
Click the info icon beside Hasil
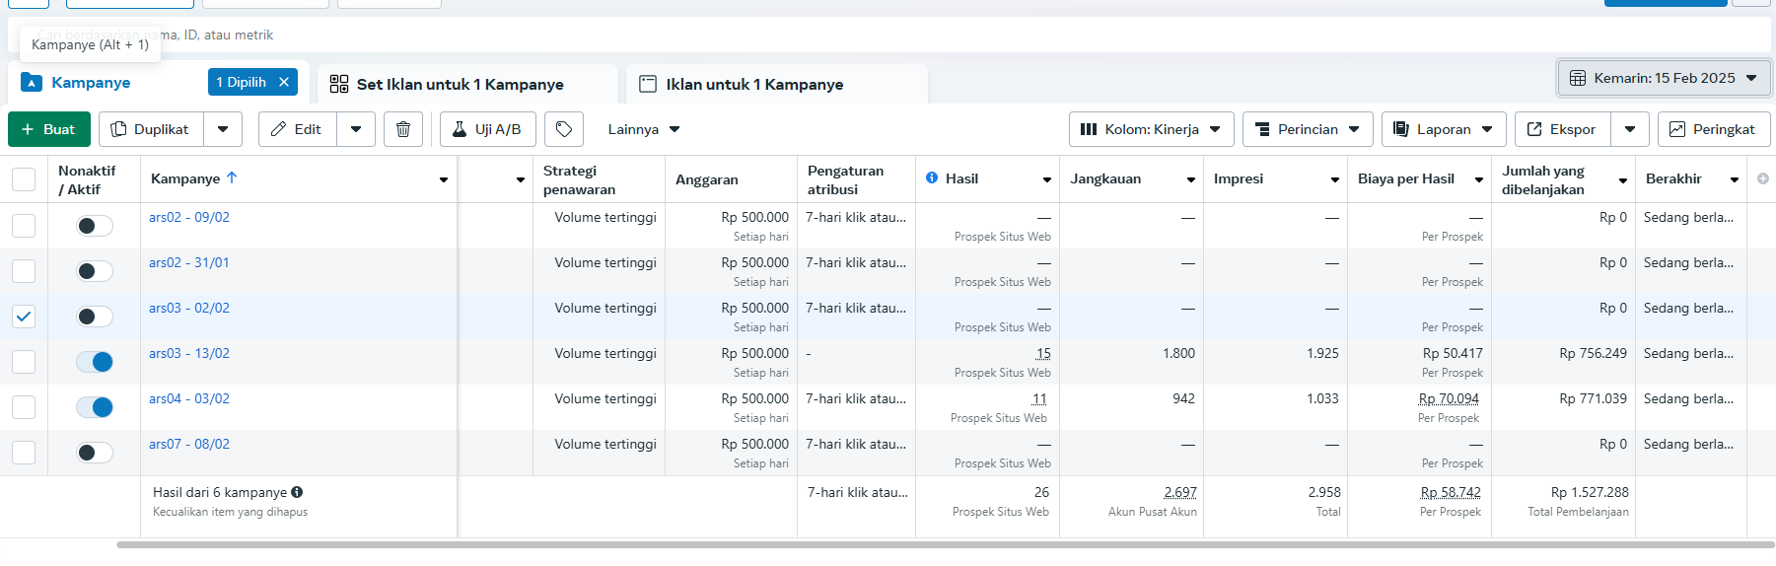tap(932, 178)
